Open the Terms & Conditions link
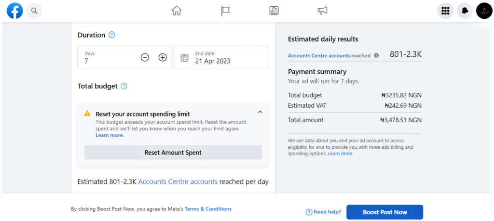 (208, 209)
